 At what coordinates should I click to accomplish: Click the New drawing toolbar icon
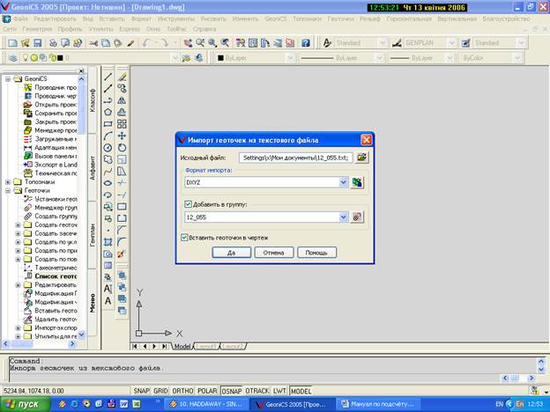[12, 43]
